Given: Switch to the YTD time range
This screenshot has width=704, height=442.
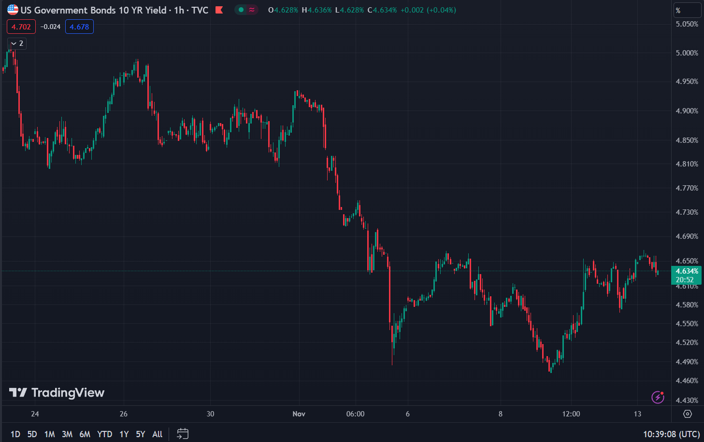Looking at the screenshot, I should coord(104,434).
